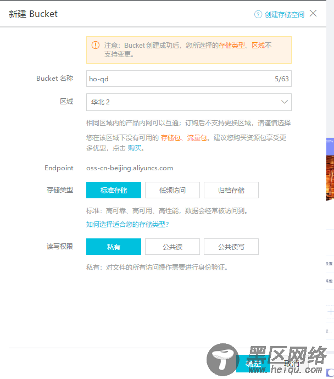This screenshot has height=379, width=334.
Task: Click the 取消 cancel button
Action: click(292, 364)
